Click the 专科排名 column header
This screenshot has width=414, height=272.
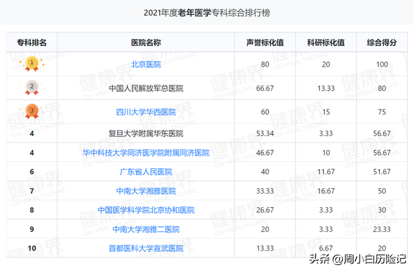click(x=32, y=43)
